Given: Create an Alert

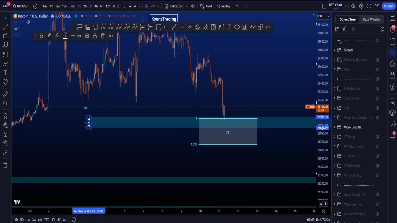Looking at the screenshot, I should (x=206, y=6).
